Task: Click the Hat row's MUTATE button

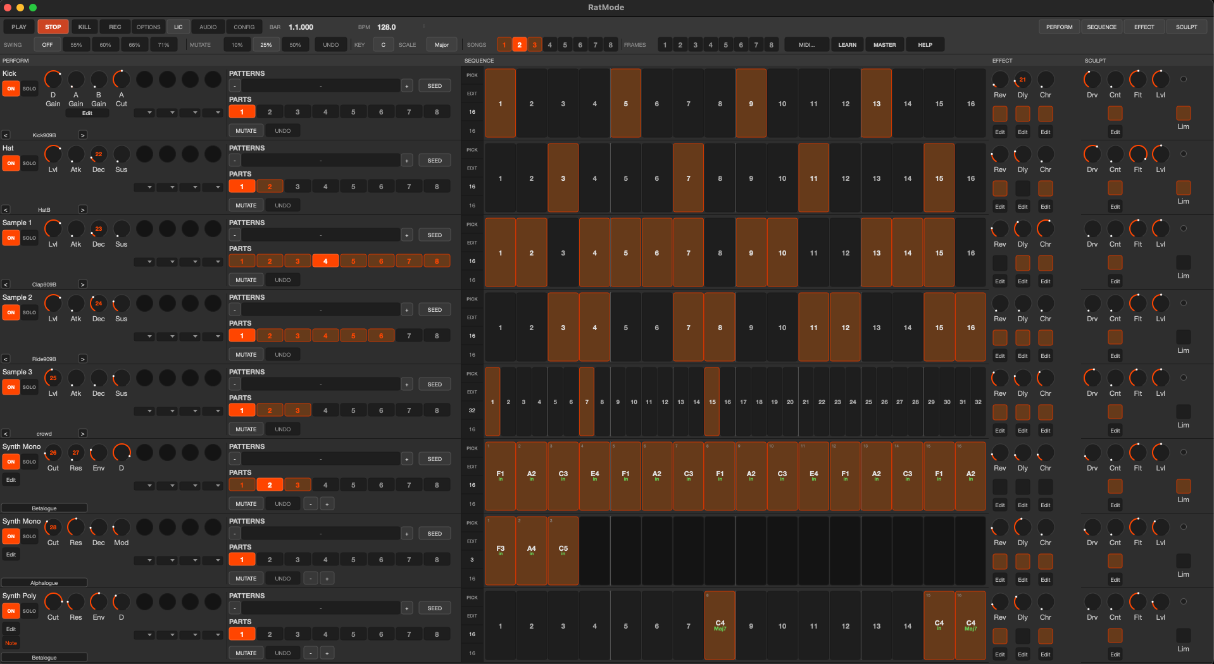Action: pyautogui.click(x=246, y=206)
